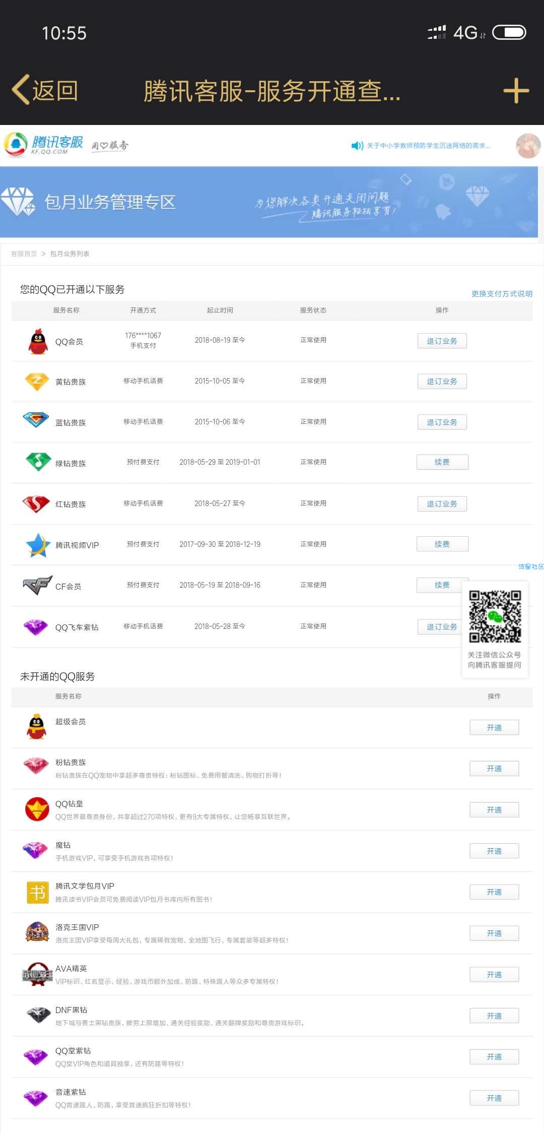The image size is (544, 1133).
Task: Unsubscribe from QQ会员 via 退订业务
Action: tap(442, 341)
